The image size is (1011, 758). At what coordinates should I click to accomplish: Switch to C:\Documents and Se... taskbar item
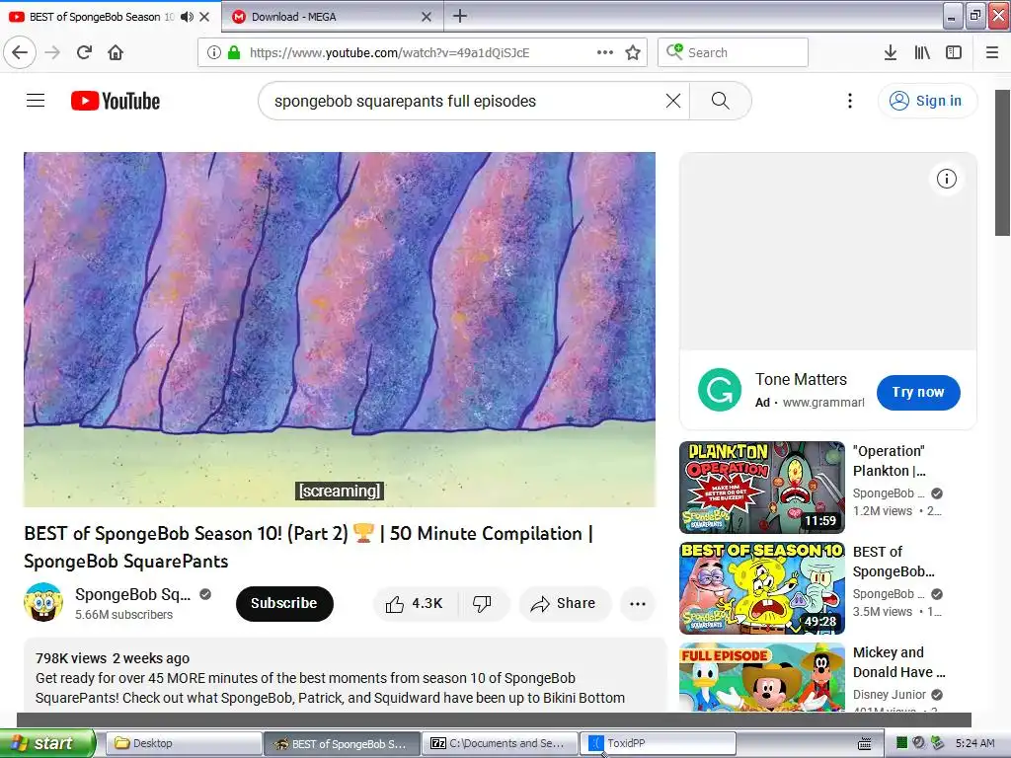[x=500, y=743]
